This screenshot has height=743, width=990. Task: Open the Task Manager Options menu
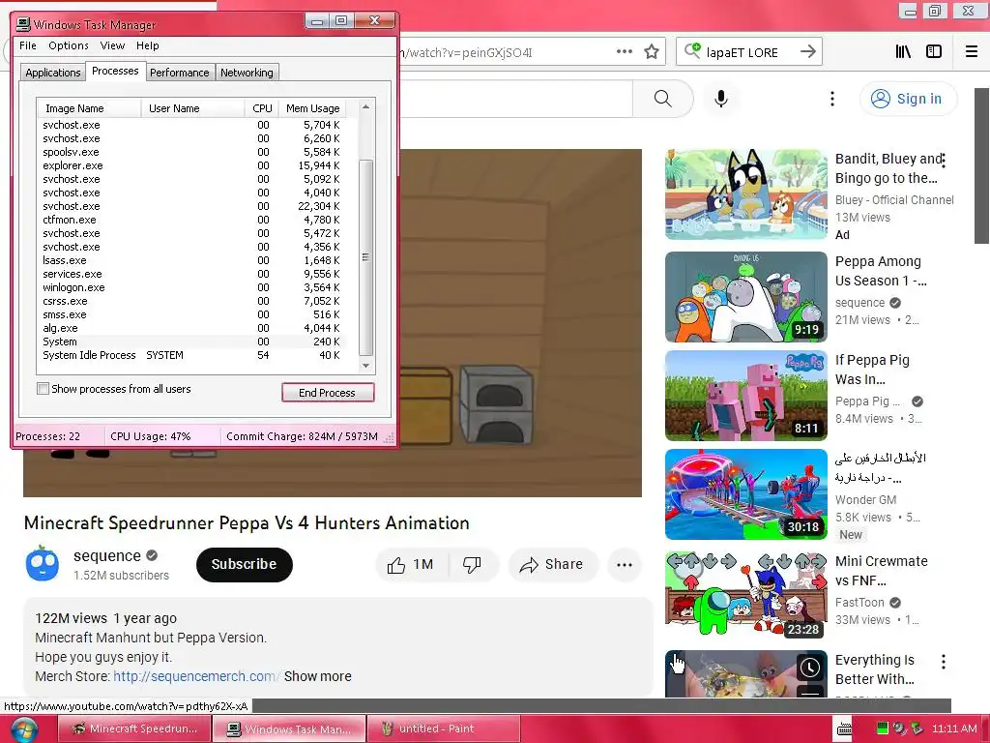pyautogui.click(x=69, y=45)
